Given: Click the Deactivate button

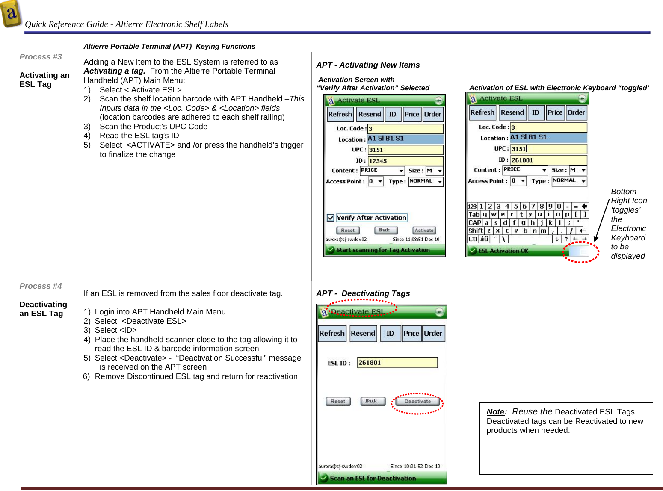Looking at the screenshot, I should (x=417, y=401).
